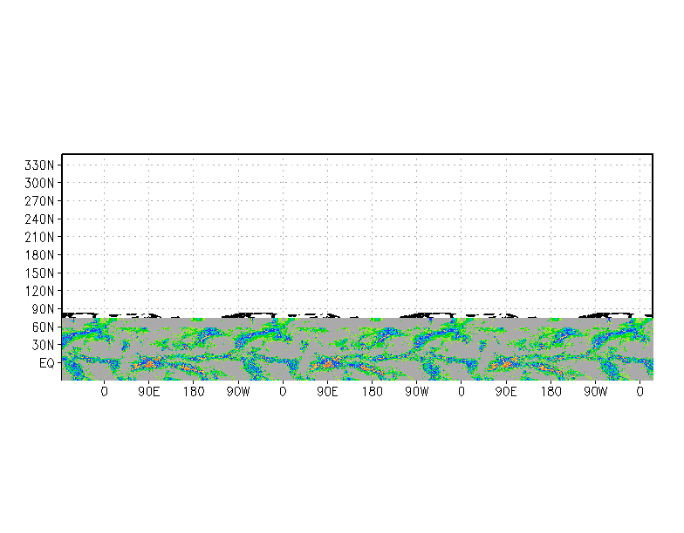The width and height of the screenshot is (684, 533).
Task: Click the 210N latitude label
Action: 39,237
